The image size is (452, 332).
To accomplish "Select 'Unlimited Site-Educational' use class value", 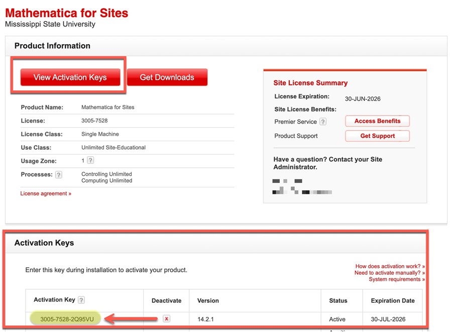I will [x=114, y=147].
